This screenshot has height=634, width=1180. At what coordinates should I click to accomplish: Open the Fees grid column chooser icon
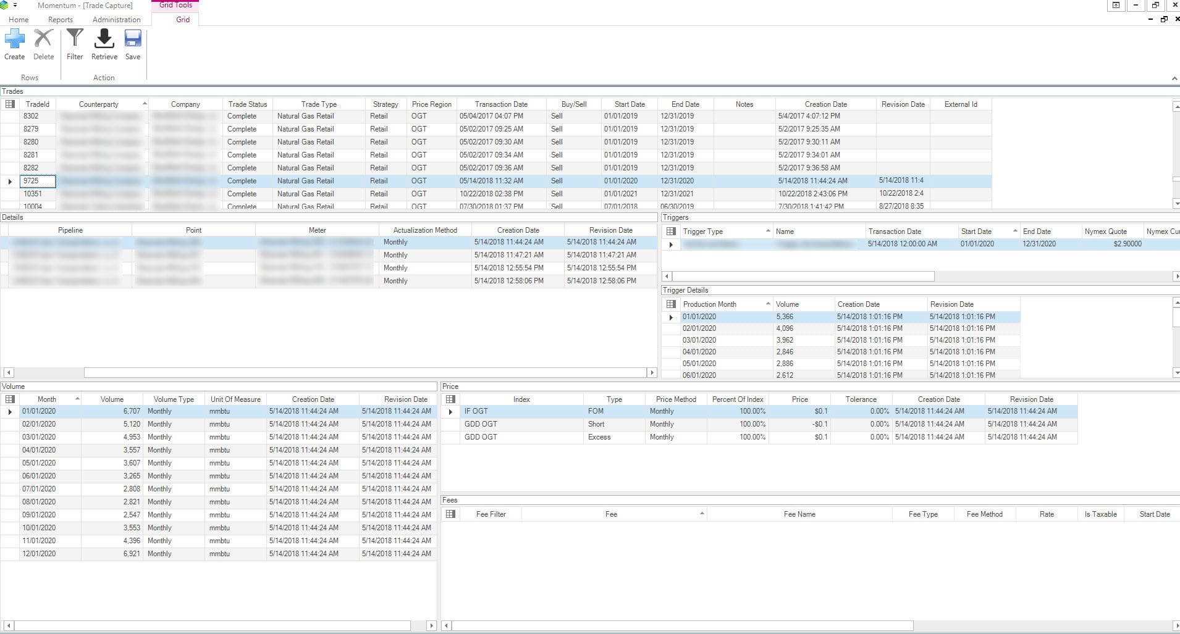[x=451, y=514]
